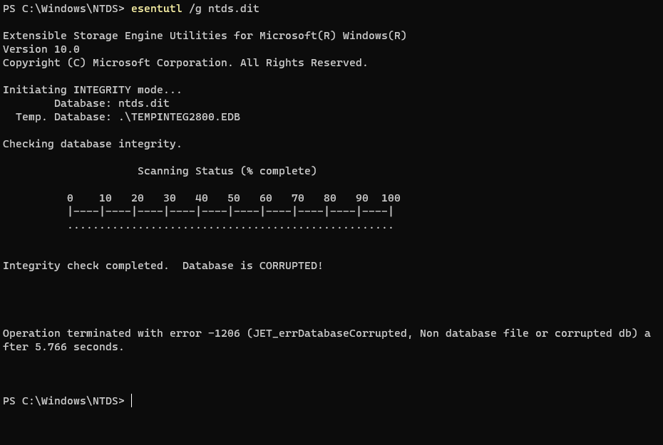Click the Extensible Storage Engine Utilities header line
The height and width of the screenshot is (445, 663).
(205, 36)
